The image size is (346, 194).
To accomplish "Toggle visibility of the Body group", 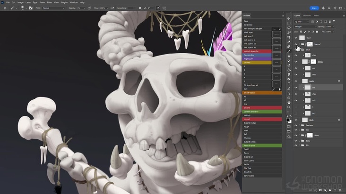I will click(296, 140).
